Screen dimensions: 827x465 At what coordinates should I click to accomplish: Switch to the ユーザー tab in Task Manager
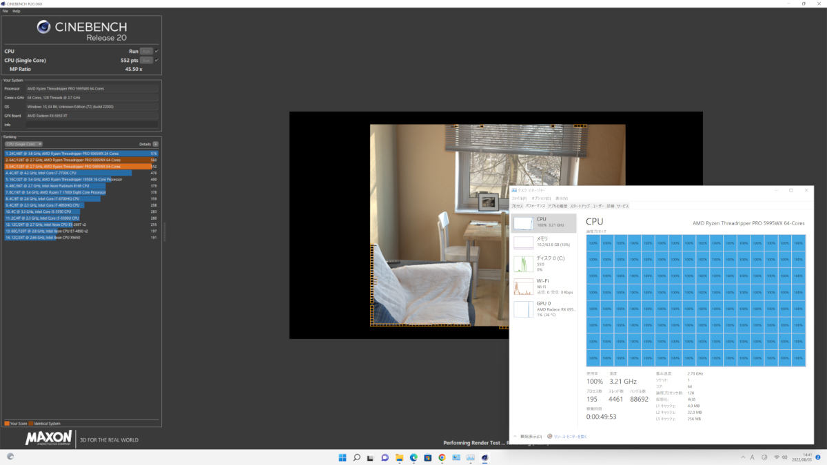point(598,206)
